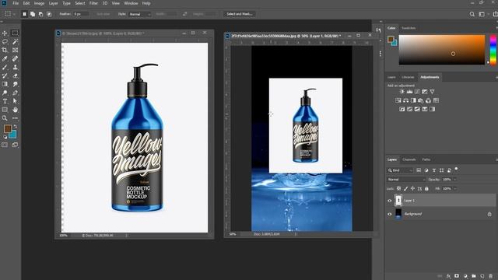
Task: Open the extra tools ellipsis menu
Action: tap(15, 118)
